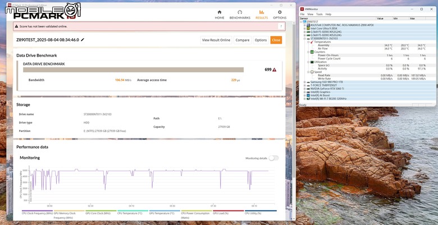This screenshot has width=438, height=225.
Task: Click the Samsung SSD 980 PRO drive icon
Action: click(x=308, y=82)
